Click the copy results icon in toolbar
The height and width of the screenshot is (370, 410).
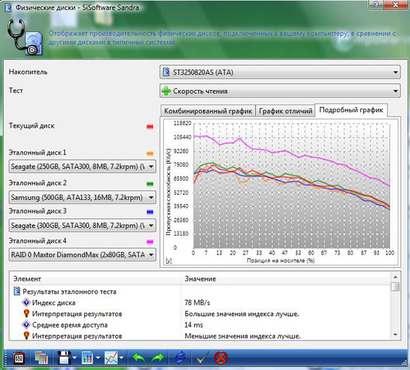(41, 358)
